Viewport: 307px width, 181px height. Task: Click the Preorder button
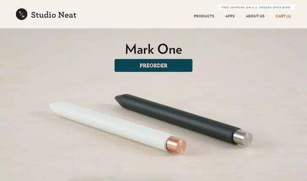153,66
